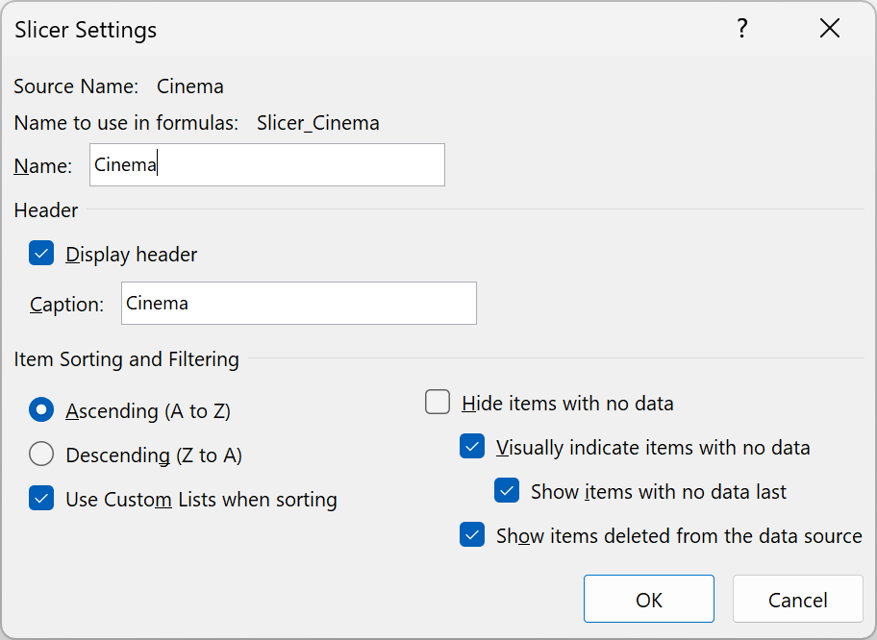Enable Hide items with no data
Viewport: 877px width, 640px height.
[x=438, y=402]
